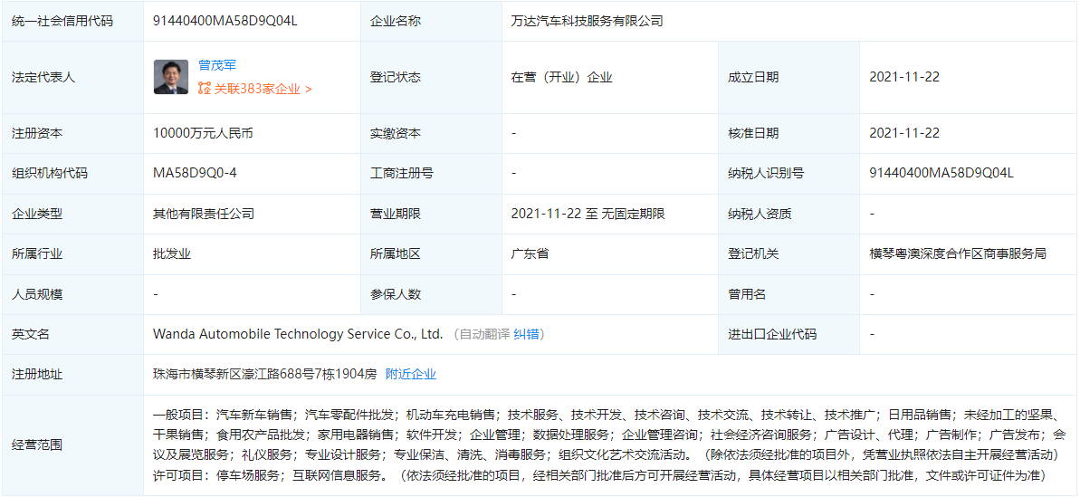1080x497 pixels.
Task: Select company name 万达汽车科技服务有限公司
Action: [x=587, y=22]
